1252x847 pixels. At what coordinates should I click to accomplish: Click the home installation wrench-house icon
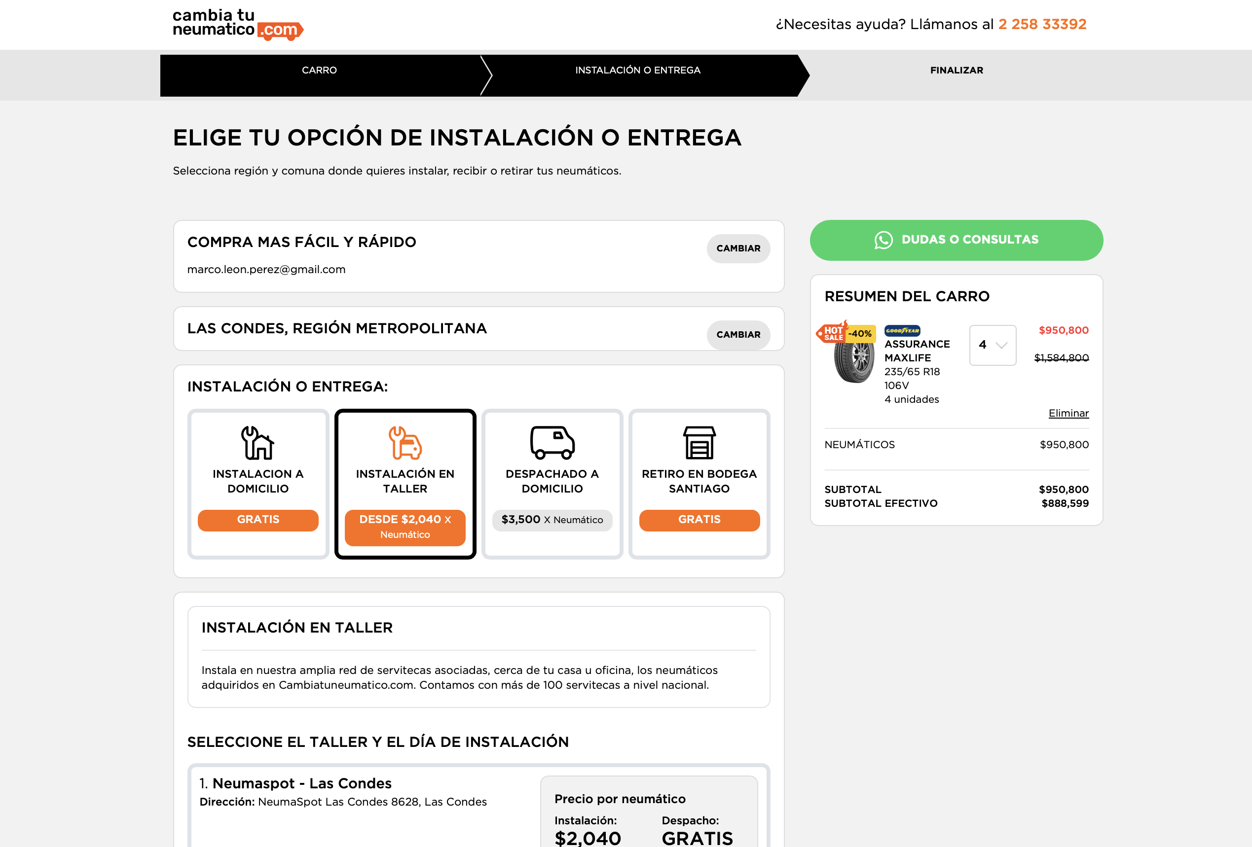pos(258,443)
